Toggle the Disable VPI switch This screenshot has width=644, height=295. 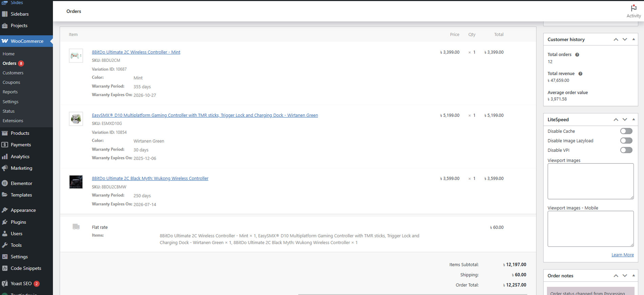click(x=626, y=150)
